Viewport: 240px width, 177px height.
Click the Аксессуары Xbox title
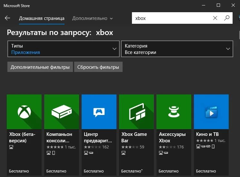click(x=172, y=137)
